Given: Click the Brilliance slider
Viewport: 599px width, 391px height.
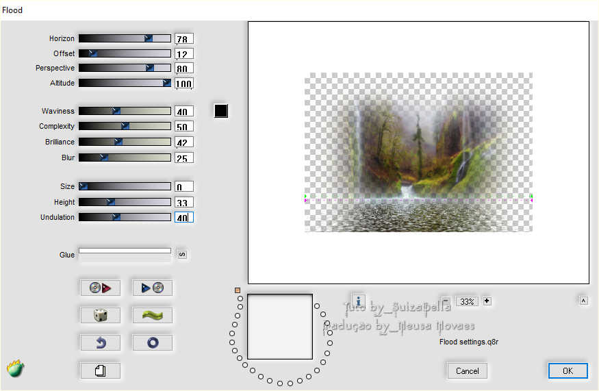Looking at the screenshot, I should [125, 142].
